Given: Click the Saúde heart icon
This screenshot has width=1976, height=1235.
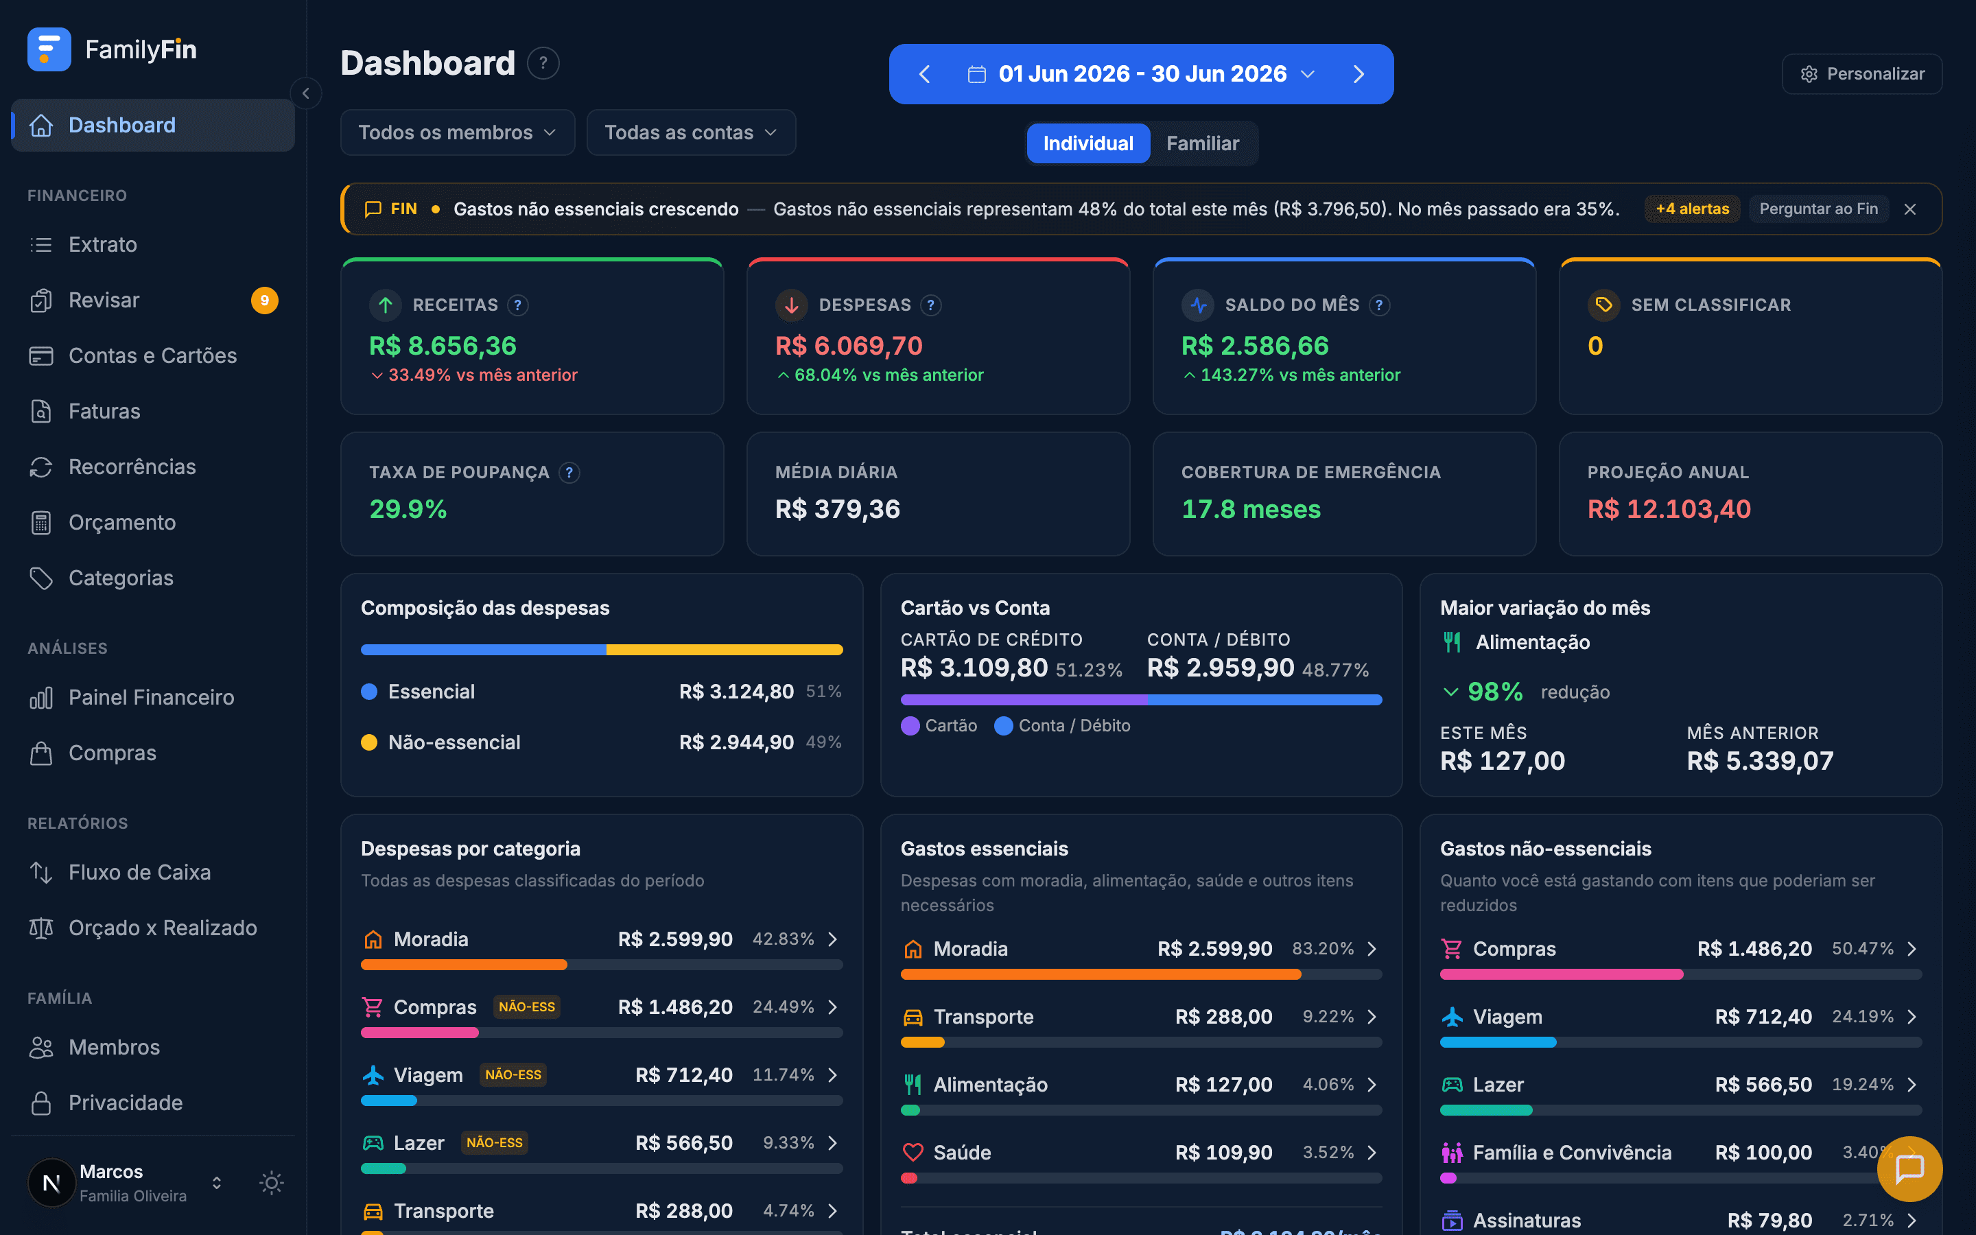Looking at the screenshot, I should coord(913,1153).
